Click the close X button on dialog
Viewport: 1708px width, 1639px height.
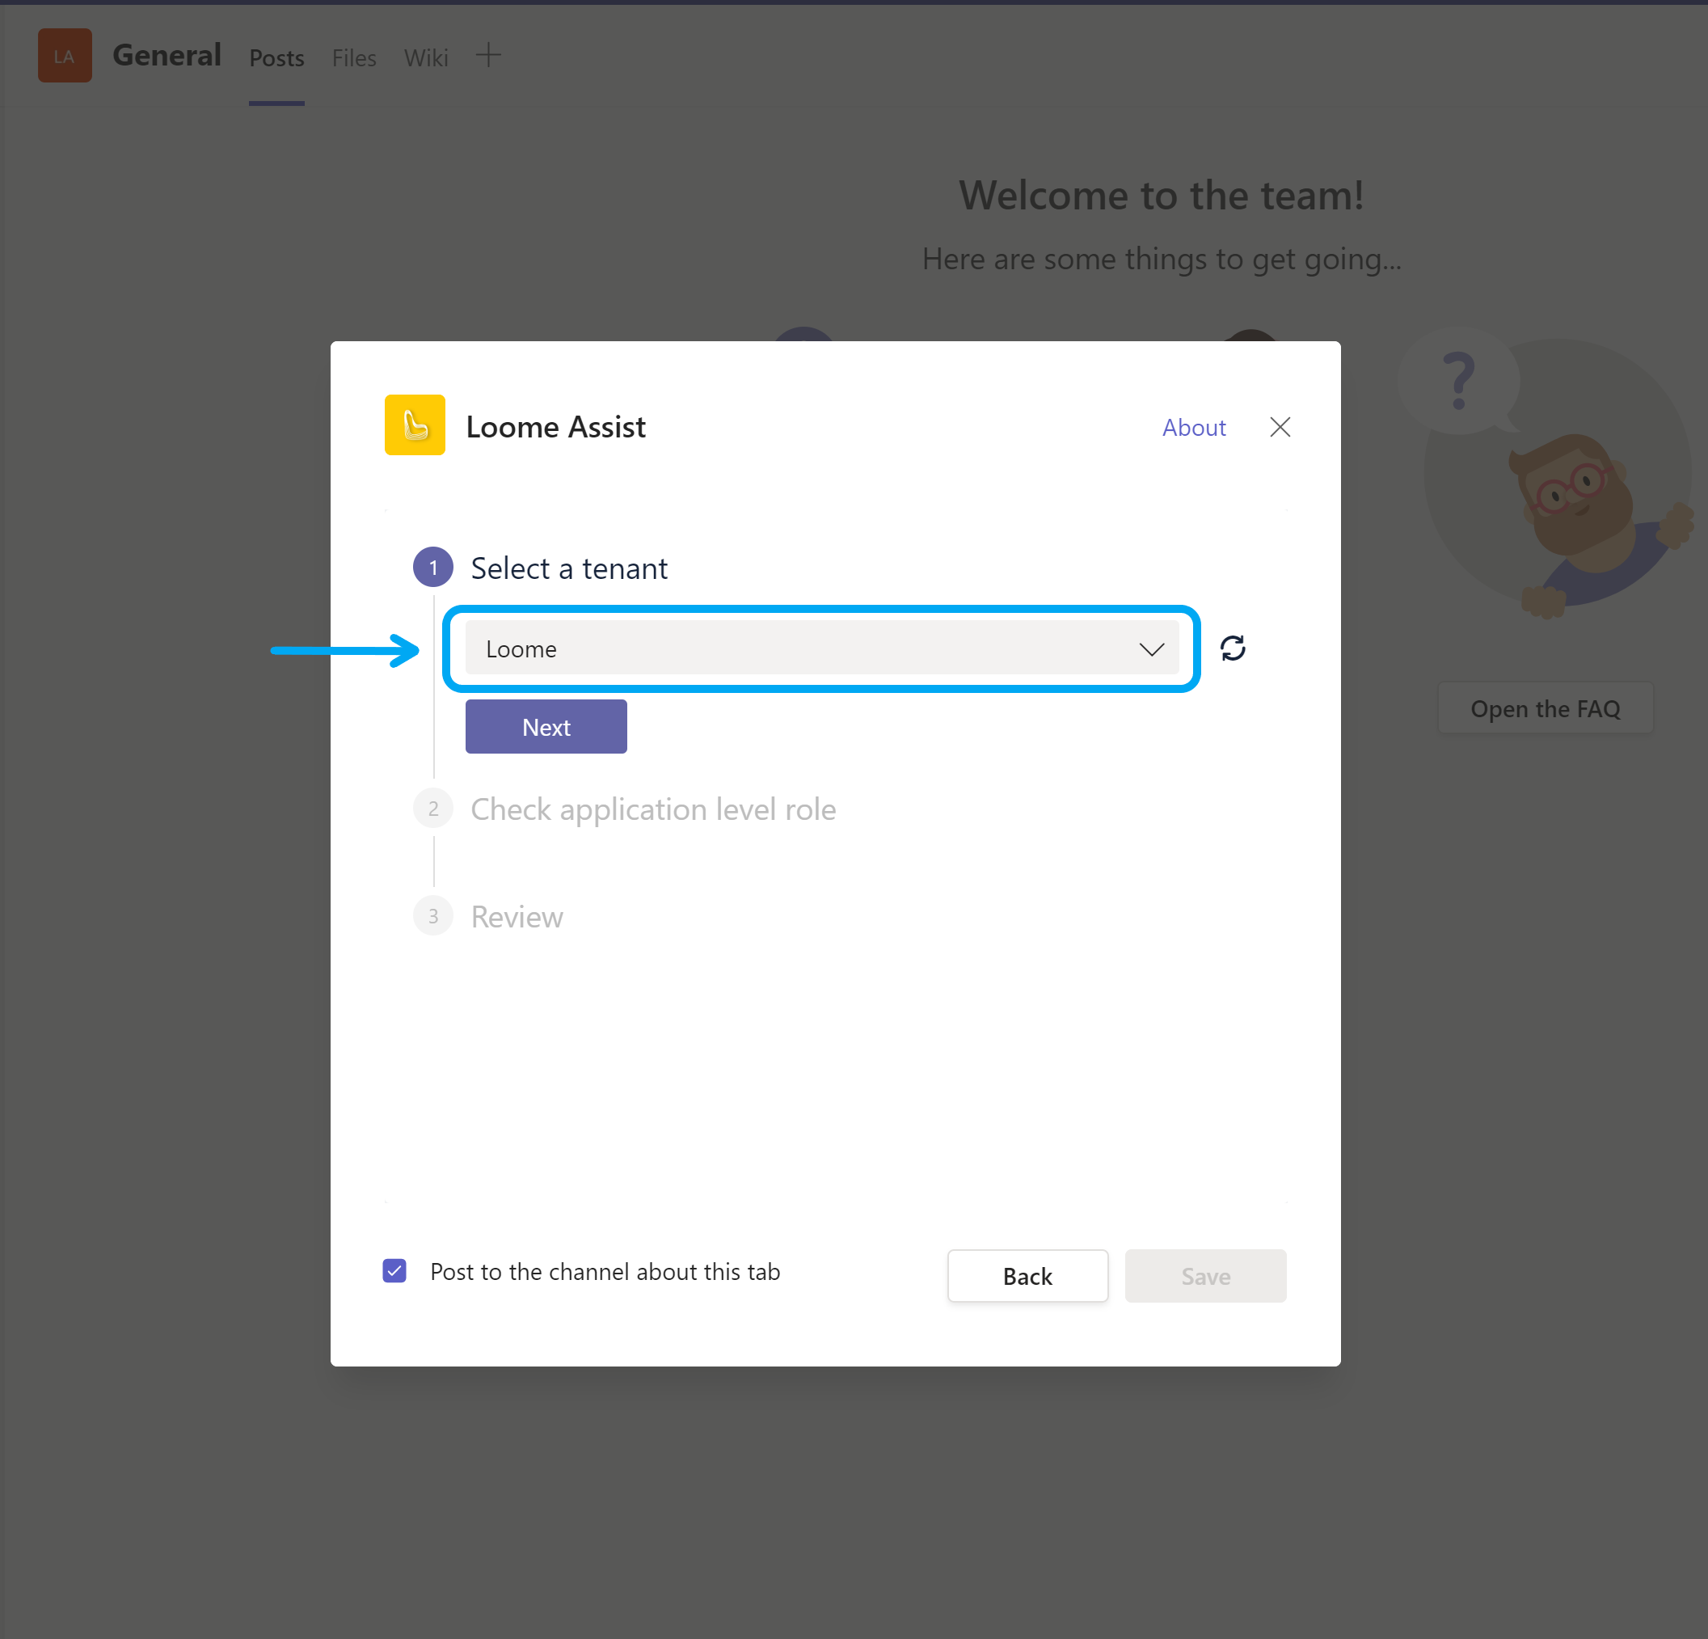pos(1280,427)
